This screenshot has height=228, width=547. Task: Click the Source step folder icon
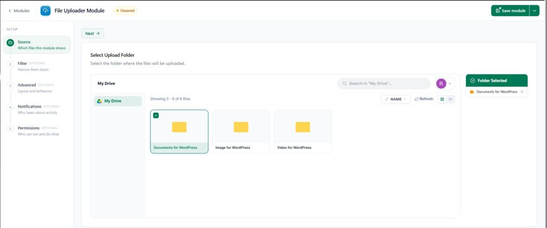tap(11, 43)
